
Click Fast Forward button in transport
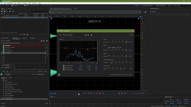[91, 93]
